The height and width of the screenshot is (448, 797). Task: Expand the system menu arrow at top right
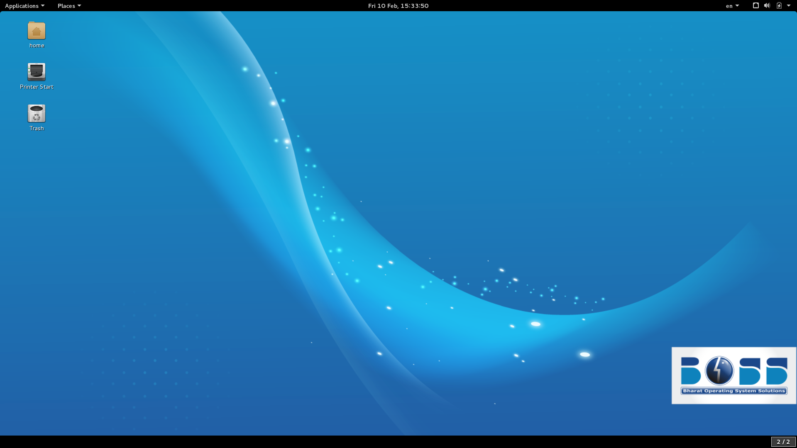(789, 6)
